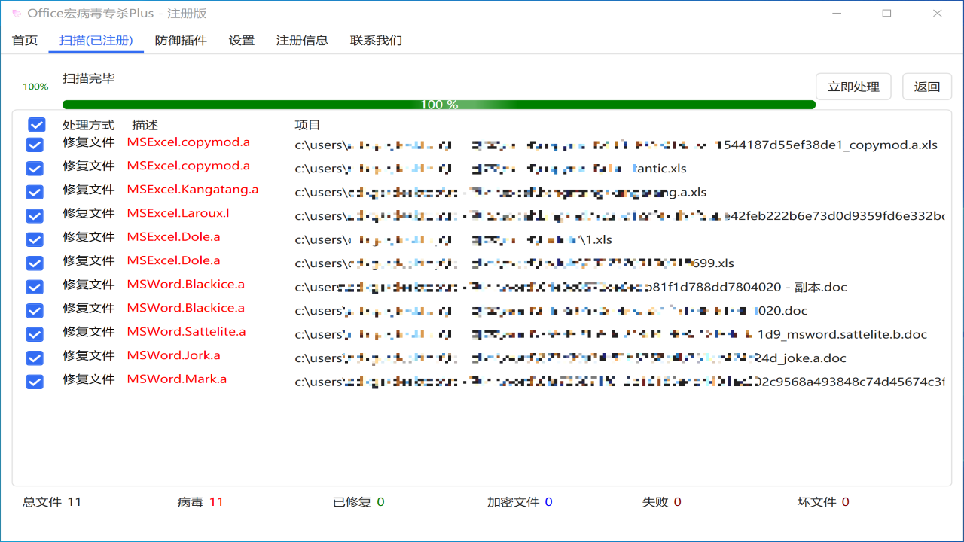The width and height of the screenshot is (964, 542).
Task: Uncheck the MSWord.Jork.a row checkbox
Action: tap(35, 358)
